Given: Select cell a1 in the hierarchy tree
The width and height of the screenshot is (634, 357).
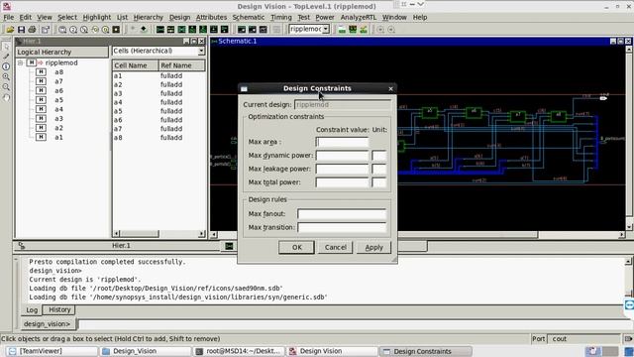Looking at the screenshot, I should (59, 137).
